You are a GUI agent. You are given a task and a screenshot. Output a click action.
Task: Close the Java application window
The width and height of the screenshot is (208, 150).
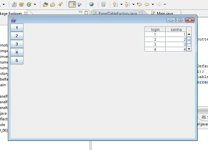point(190,20)
